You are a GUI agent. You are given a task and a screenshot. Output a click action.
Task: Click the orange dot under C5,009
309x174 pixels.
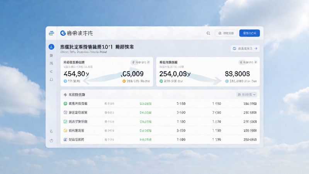tap(124, 81)
